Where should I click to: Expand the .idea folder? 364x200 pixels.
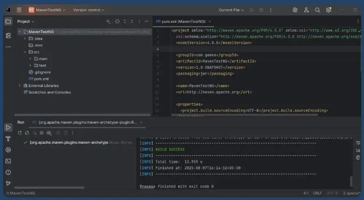click(25, 39)
